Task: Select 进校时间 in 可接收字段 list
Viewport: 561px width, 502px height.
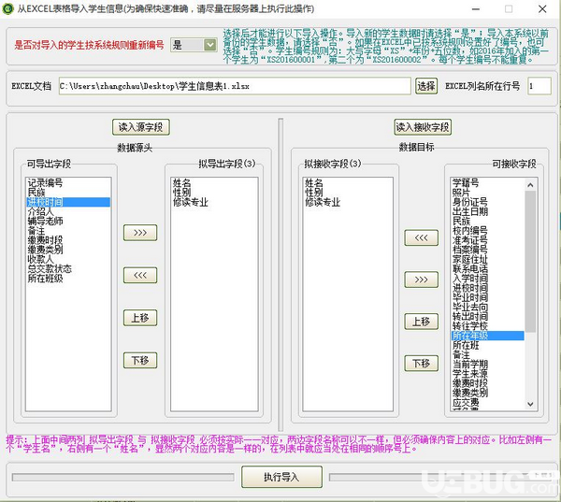Action: click(488, 288)
